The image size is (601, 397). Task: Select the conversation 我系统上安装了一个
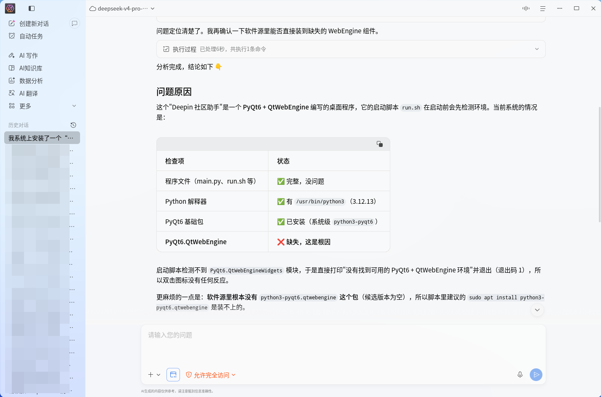(x=42, y=138)
